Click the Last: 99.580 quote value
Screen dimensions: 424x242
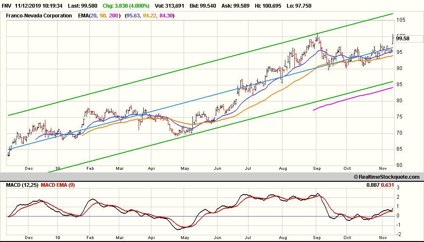[83, 6]
